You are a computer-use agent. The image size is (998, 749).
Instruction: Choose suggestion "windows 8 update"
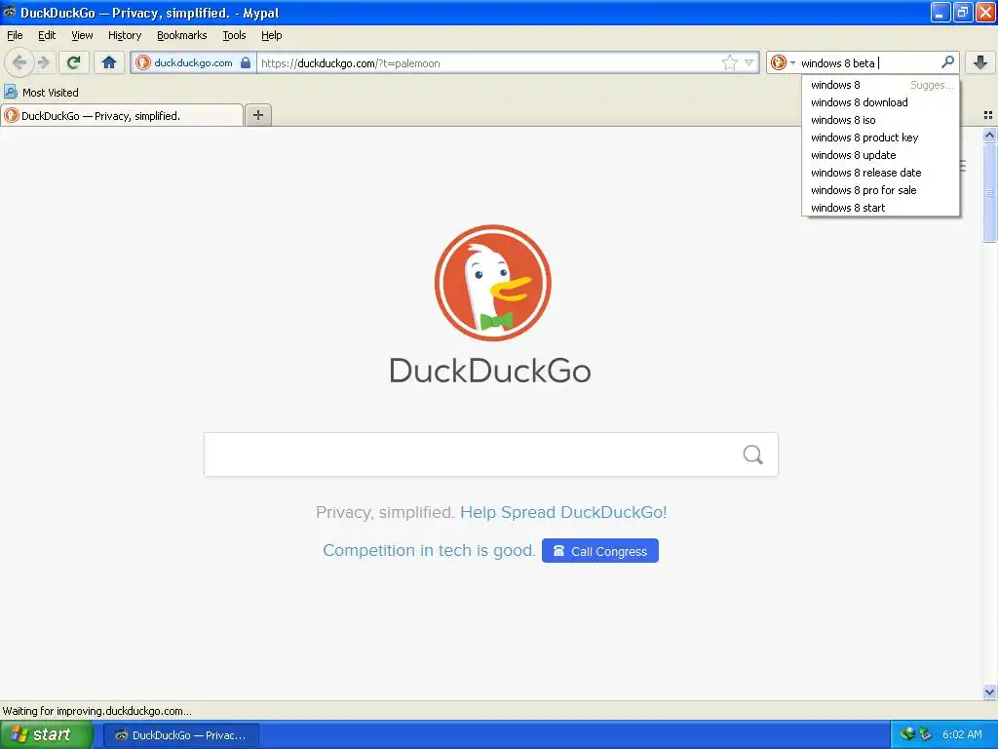[881, 155]
